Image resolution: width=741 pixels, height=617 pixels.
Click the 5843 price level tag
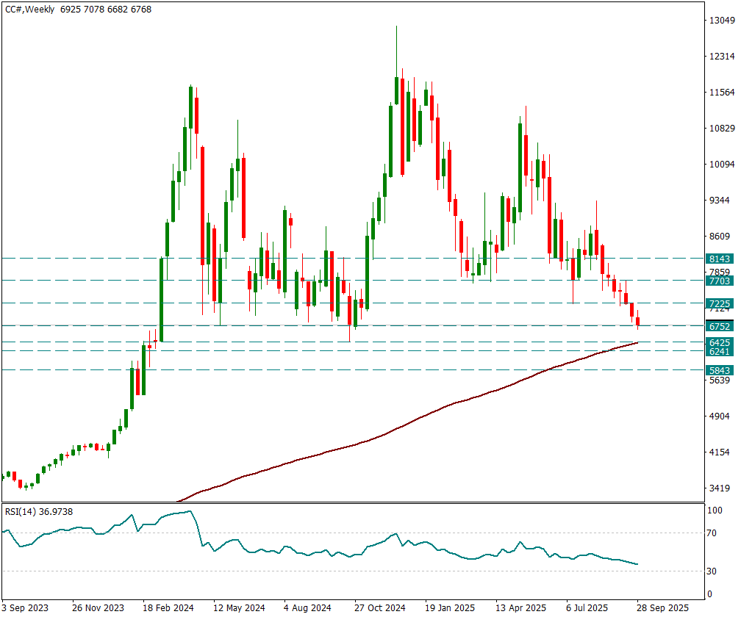coord(718,370)
